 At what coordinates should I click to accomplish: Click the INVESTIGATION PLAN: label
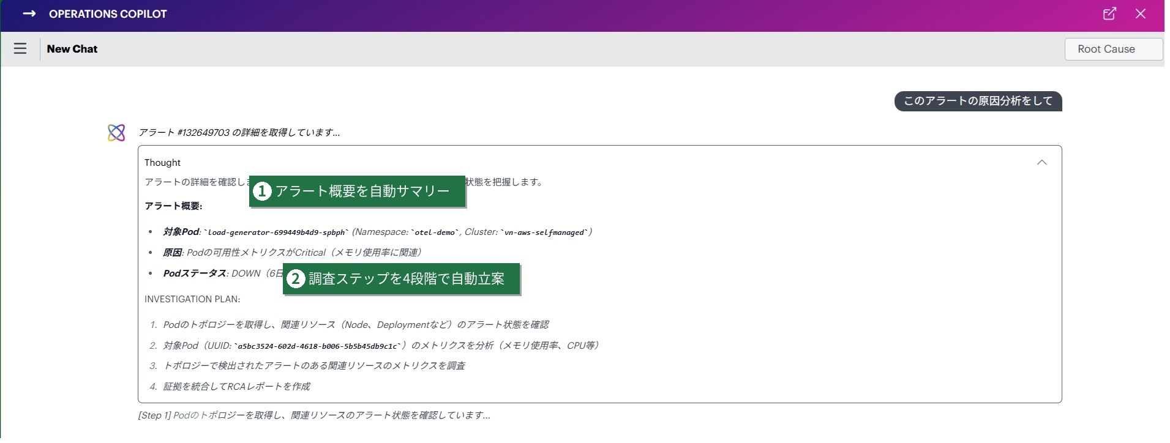[192, 299]
